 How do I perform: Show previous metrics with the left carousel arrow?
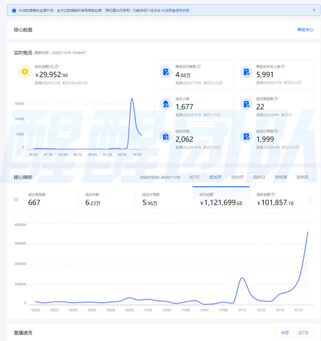[16, 199]
